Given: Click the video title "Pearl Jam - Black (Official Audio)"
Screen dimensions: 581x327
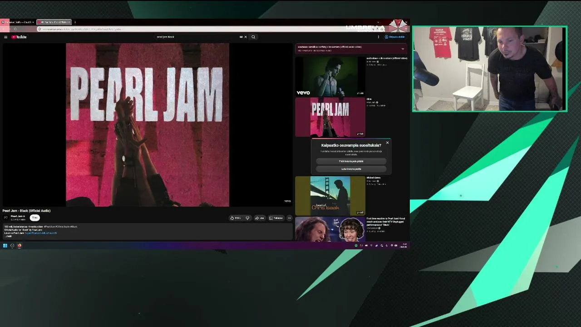Looking at the screenshot, I should [x=26, y=211].
